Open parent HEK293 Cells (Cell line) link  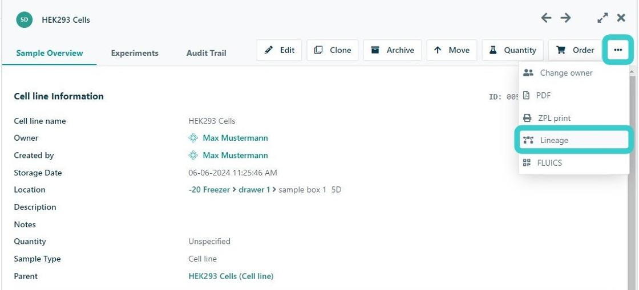coord(230,276)
